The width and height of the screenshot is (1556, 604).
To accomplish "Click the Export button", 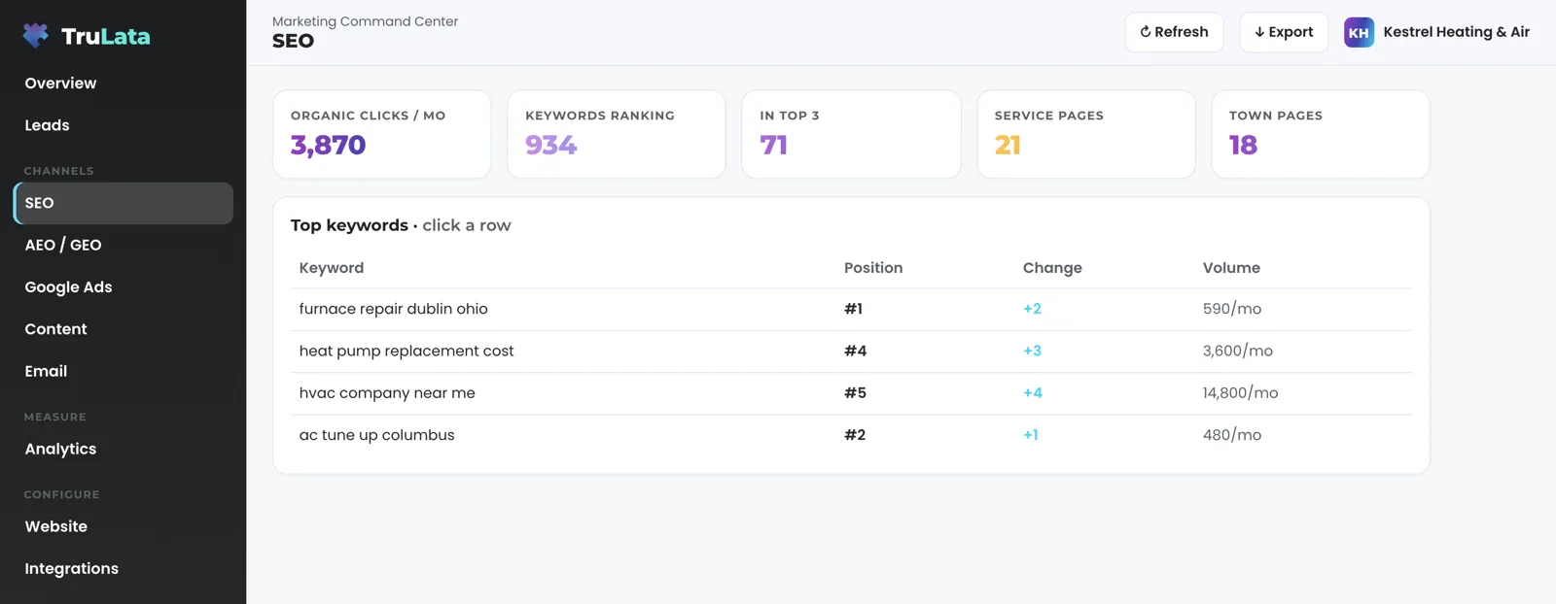I will coord(1284,32).
